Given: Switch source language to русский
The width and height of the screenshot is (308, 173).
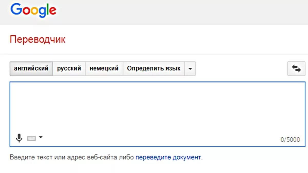Looking at the screenshot, I should click(x=69, y=68).
